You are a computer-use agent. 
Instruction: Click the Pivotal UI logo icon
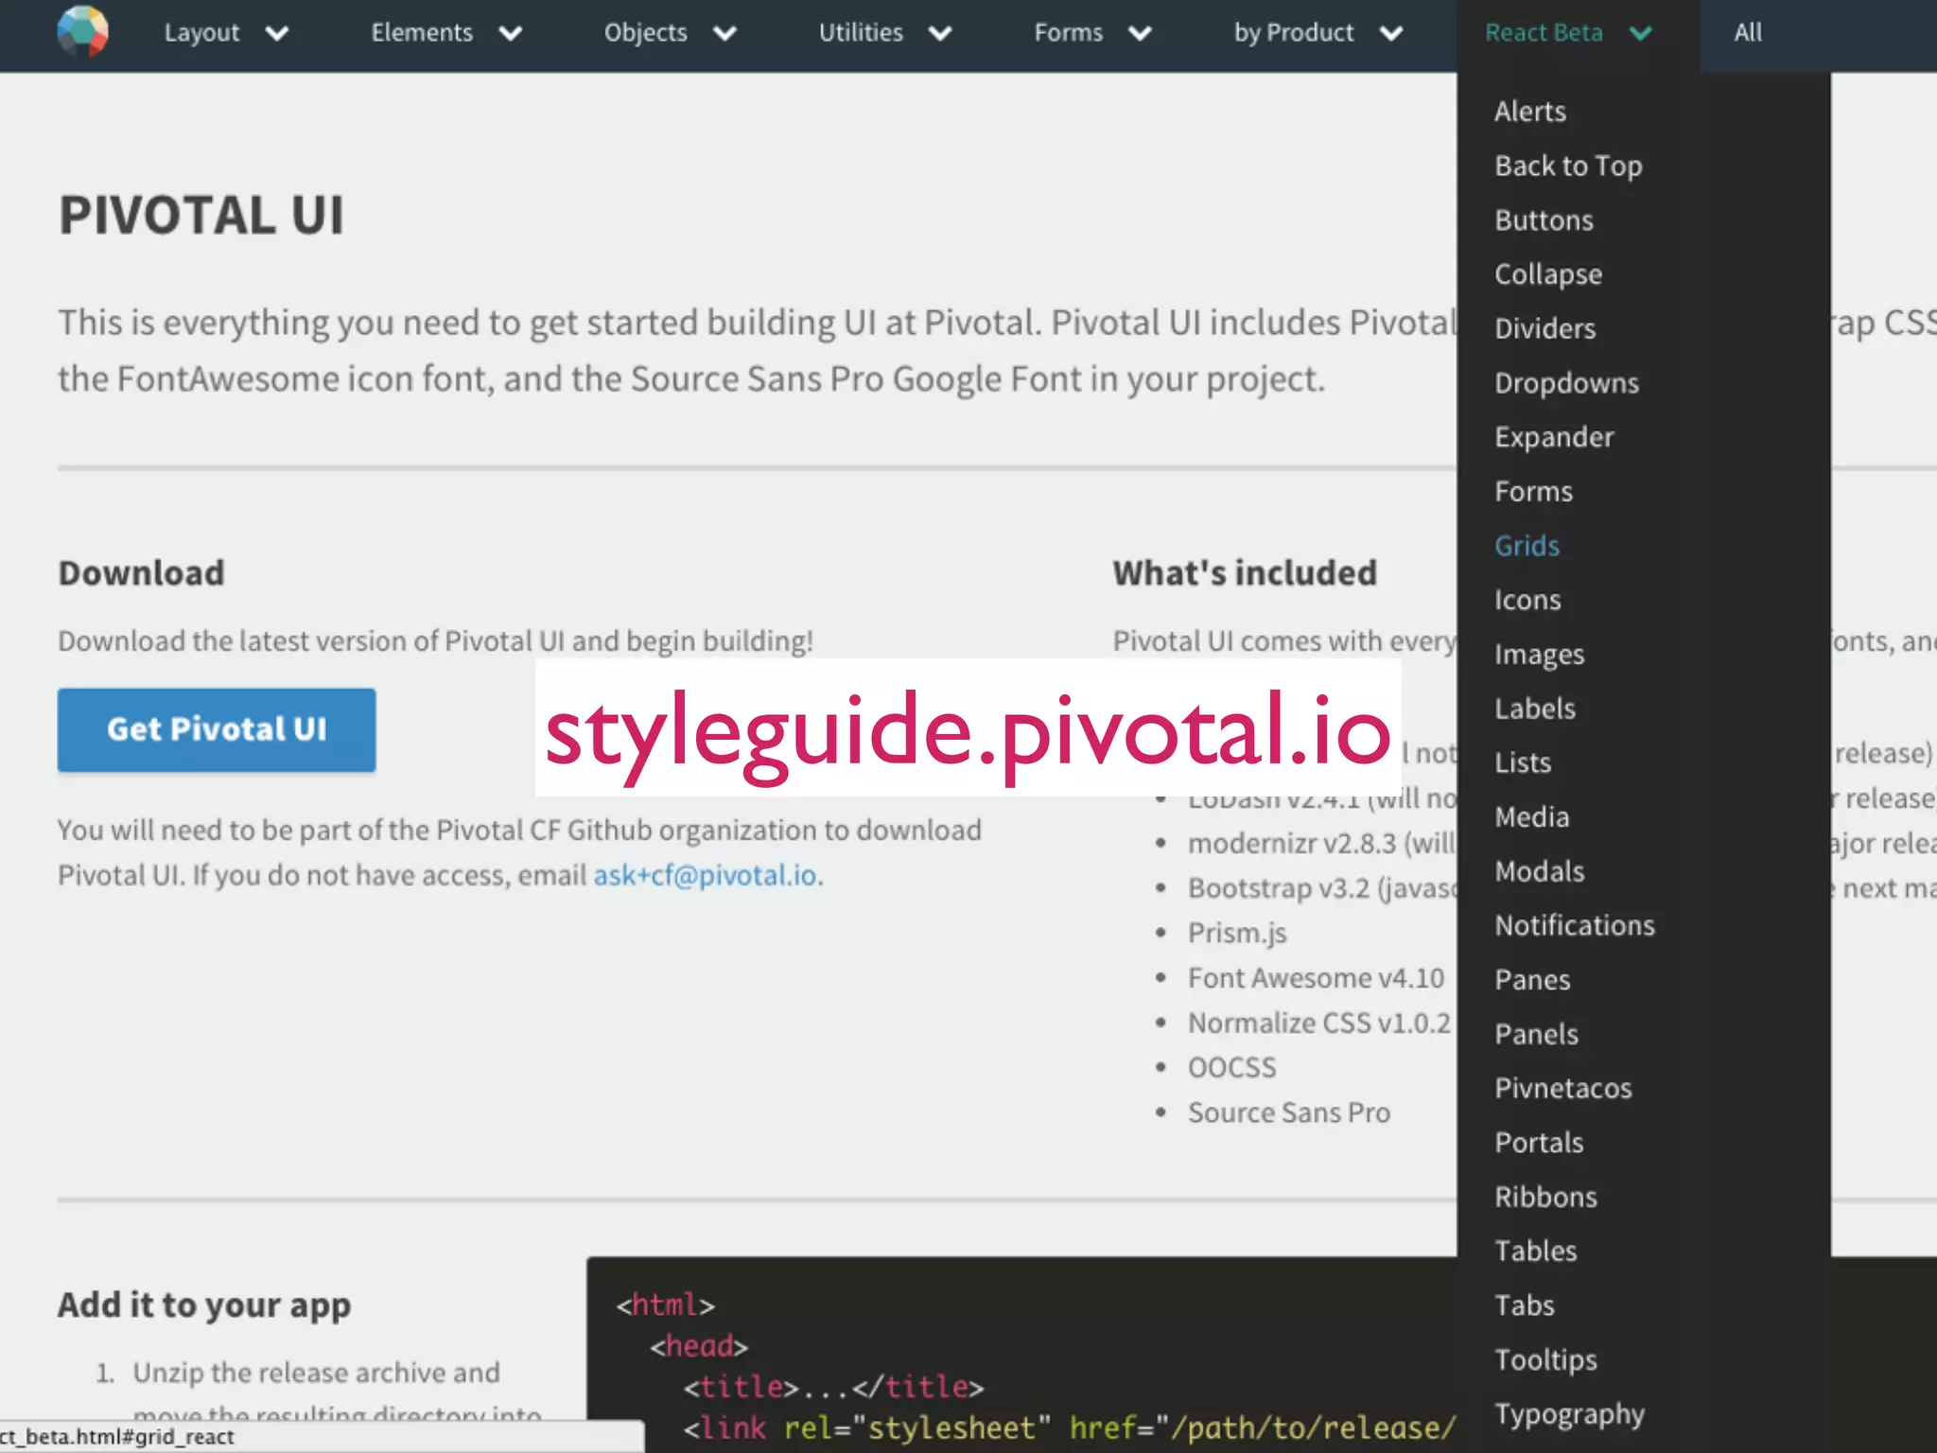click(82, 31)
